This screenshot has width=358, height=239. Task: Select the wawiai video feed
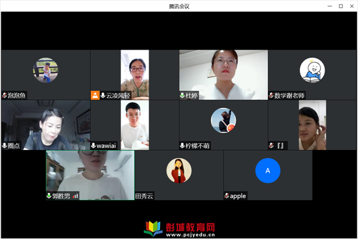135,125
